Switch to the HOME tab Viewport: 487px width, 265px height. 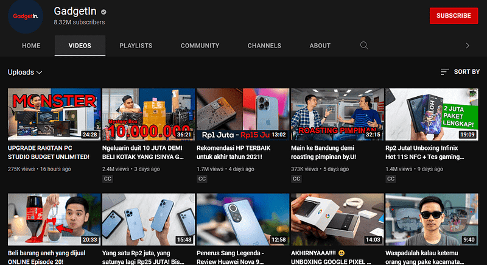coord(31,46)
